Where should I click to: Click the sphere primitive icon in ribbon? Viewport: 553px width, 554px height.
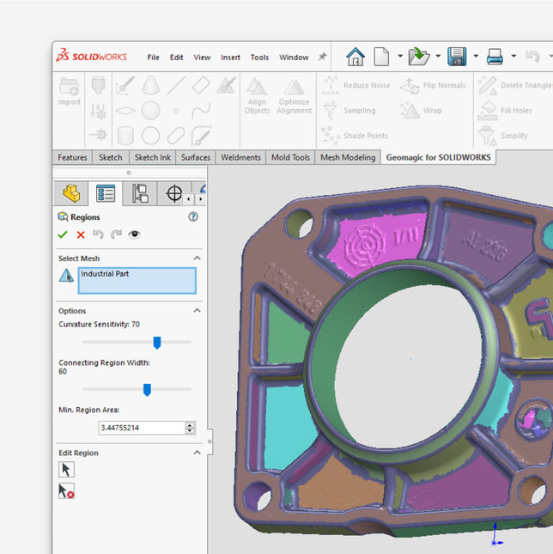coord(151,111)
